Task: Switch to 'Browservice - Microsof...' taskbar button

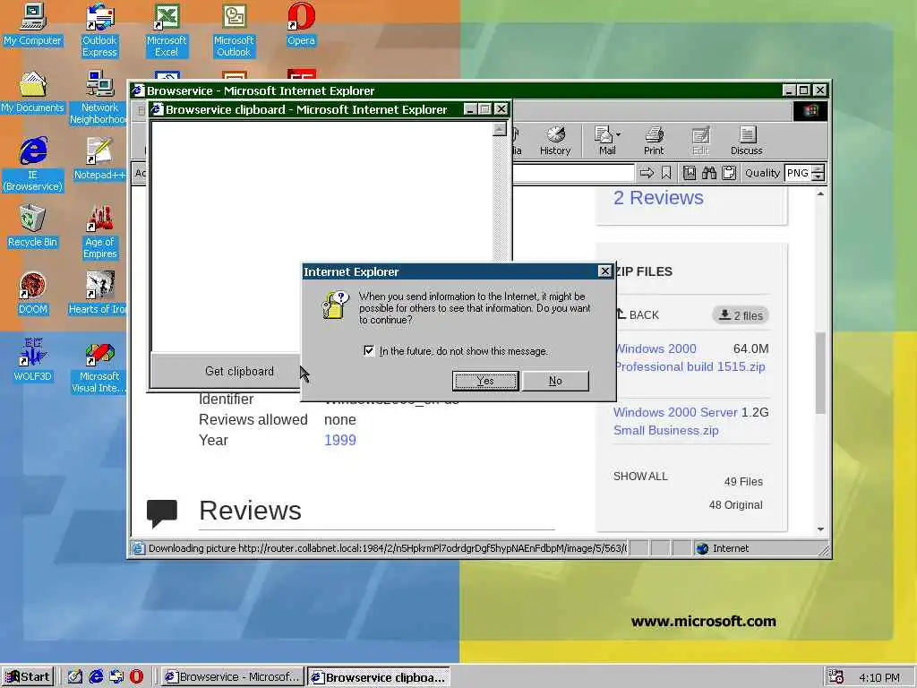Action: (233, 677)
